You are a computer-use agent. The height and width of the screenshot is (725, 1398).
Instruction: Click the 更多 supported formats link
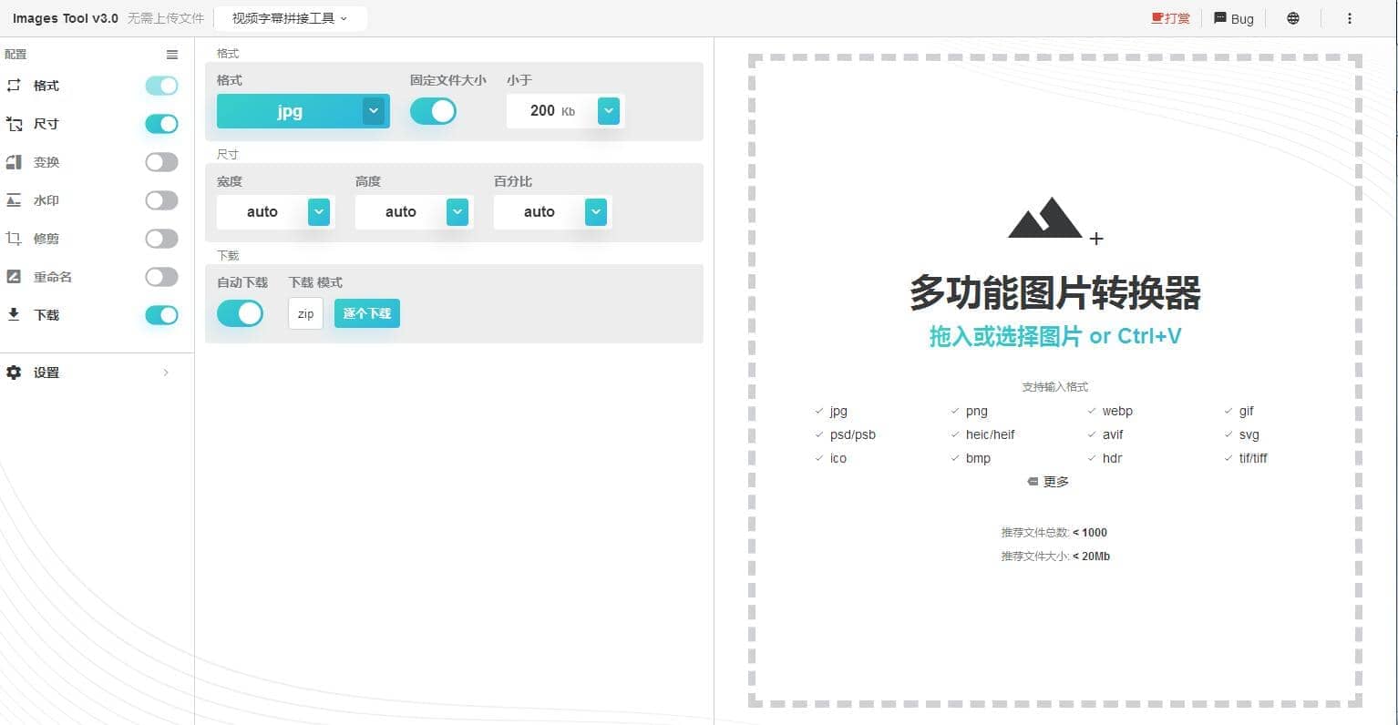tap(1048, 482)
